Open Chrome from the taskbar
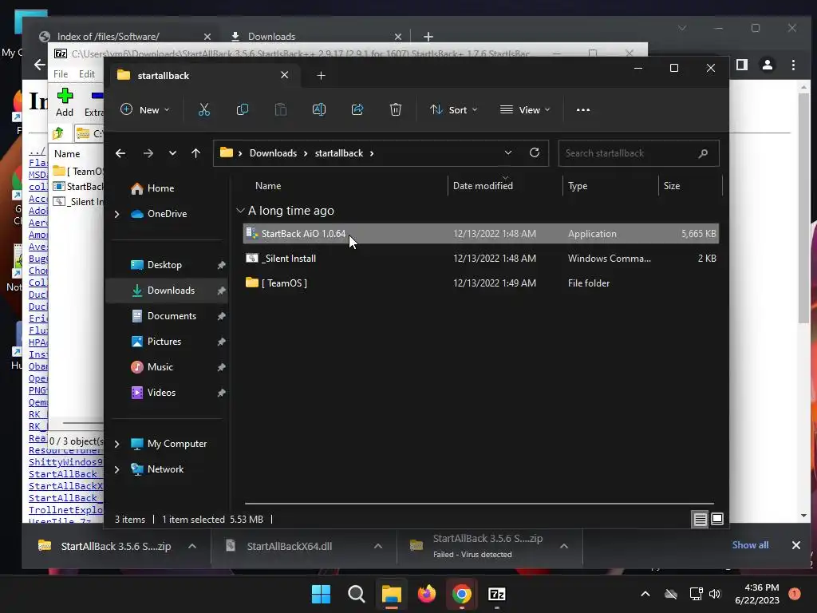This screenshot has height=613, width=817. [462, 594]
